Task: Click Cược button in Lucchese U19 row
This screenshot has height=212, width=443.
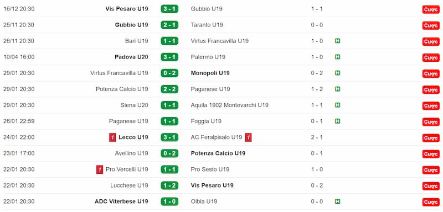Action: click(x=431, y=186)
